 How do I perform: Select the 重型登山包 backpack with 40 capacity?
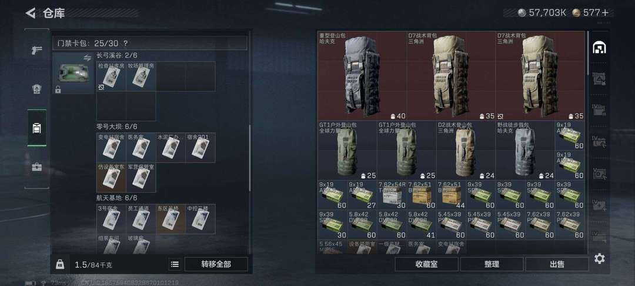[362, 76]
